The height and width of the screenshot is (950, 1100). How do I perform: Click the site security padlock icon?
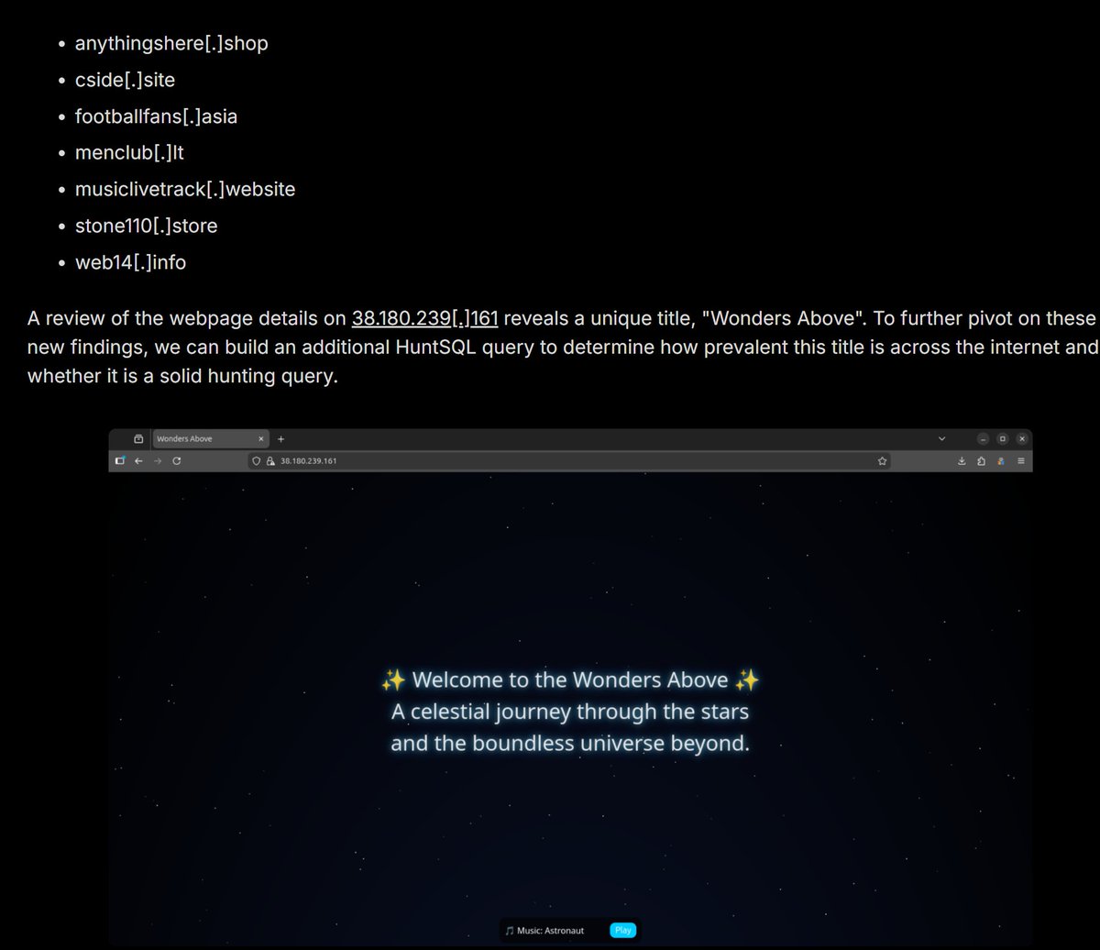(x=270, y=461)
